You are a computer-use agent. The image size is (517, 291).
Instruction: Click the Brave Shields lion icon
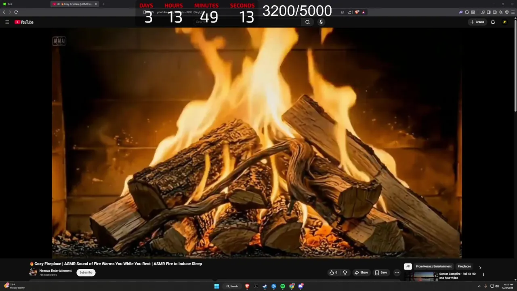tap(357, 12)
